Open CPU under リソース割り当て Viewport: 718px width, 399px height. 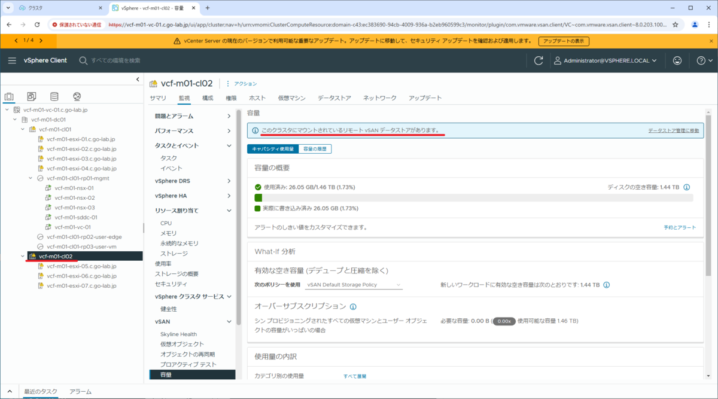pyautogui.click(x=166, y=223)
